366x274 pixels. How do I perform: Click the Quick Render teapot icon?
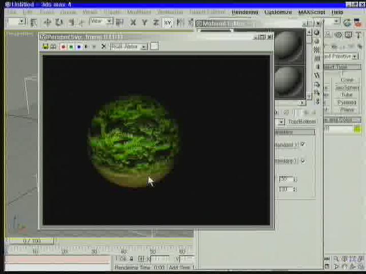click(347, 23)
